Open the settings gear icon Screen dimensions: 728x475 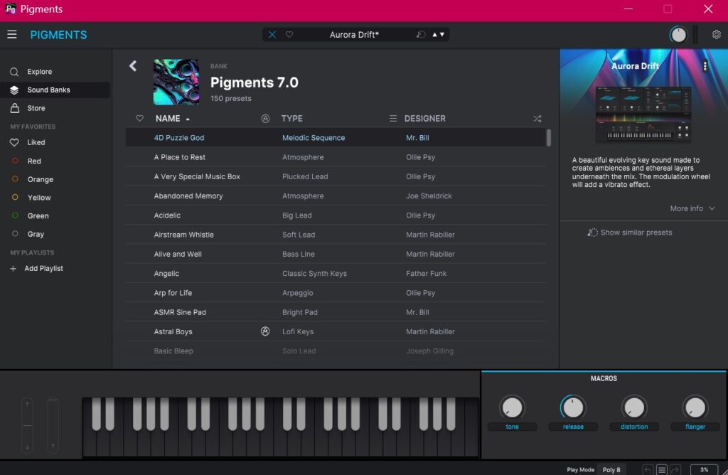[x=716, y=34]
